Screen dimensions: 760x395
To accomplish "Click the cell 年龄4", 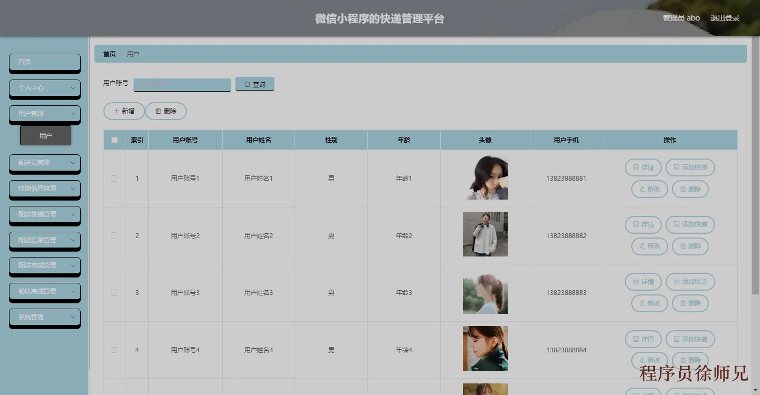I will (404, 350).
